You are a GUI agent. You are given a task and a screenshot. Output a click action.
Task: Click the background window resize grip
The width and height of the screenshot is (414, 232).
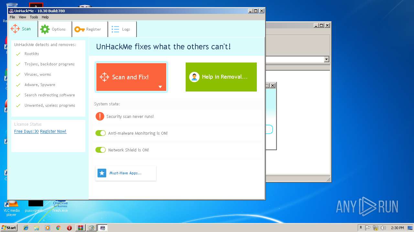[x=328, y=179]
